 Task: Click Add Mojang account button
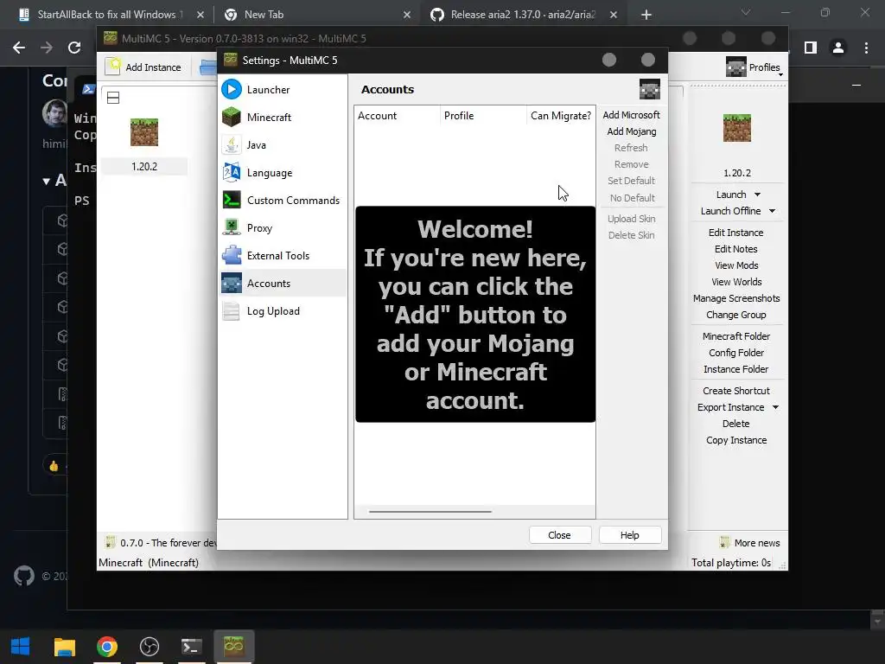(x=631, y=131)
